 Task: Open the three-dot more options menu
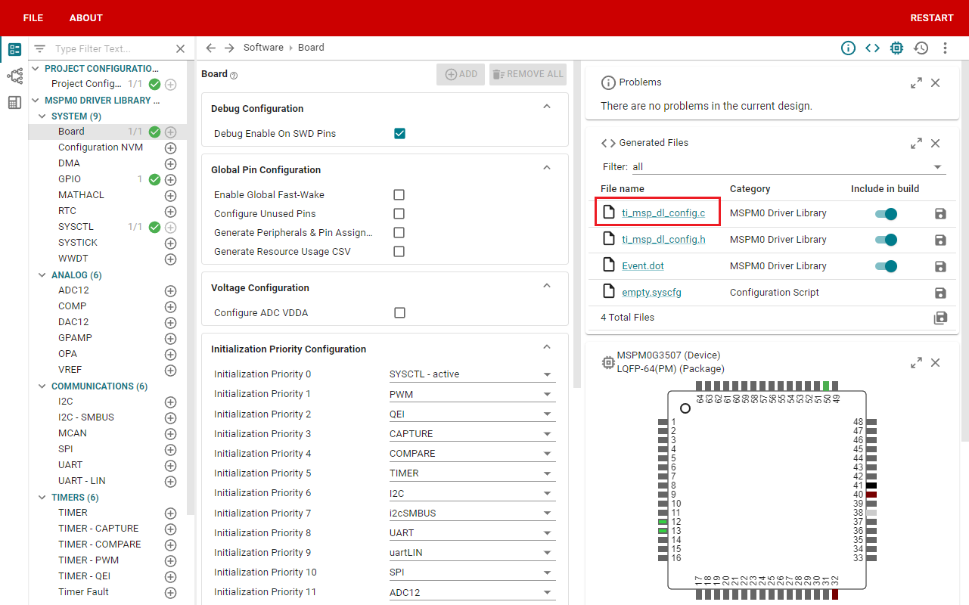coord(945,48)
